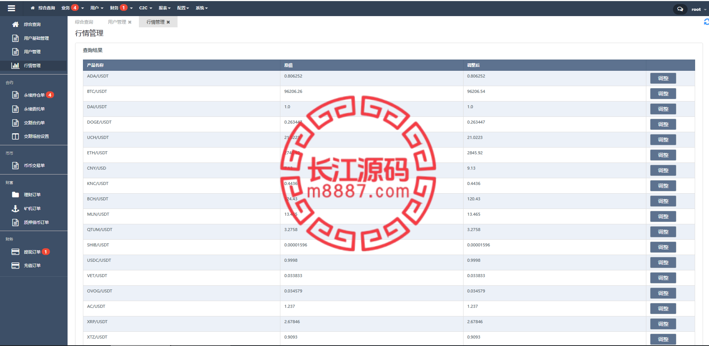Screen dimensions: 709x346
Task: Click 调整 button for OVOG/USDT
Action: tap(663, 293)
